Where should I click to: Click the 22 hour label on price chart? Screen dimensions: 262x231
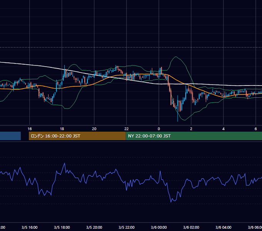coord(126,129)
